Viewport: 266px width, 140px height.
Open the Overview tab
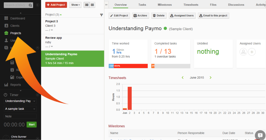tap(121, 5)
